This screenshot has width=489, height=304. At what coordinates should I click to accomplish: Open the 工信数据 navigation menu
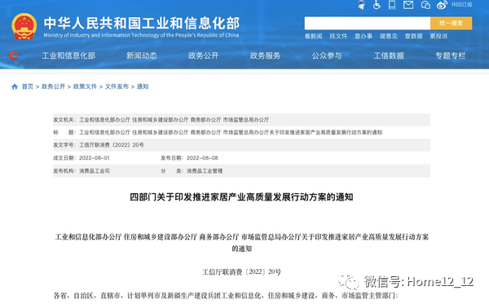click(389, 55)
